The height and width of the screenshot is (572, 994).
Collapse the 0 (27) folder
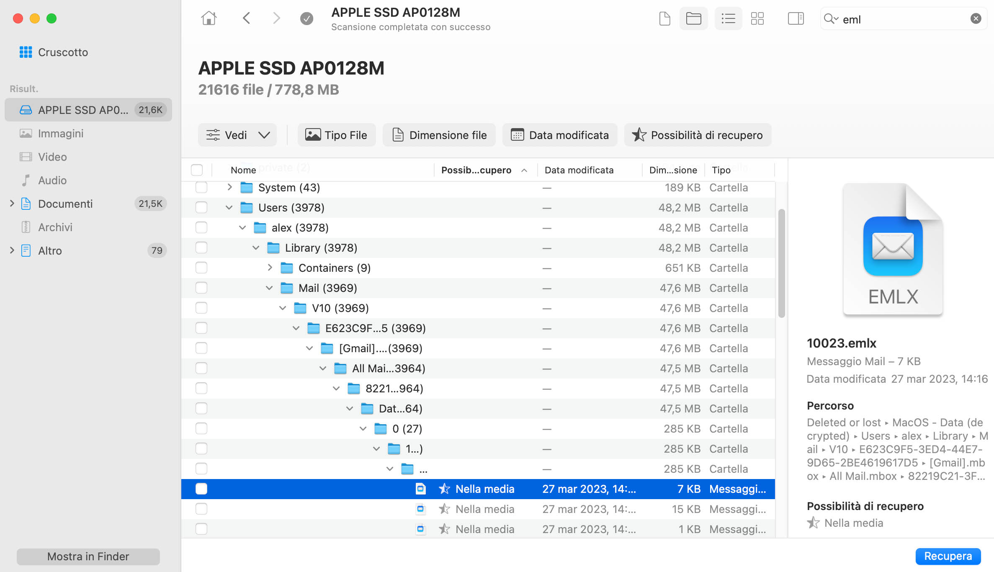(363, 429)
